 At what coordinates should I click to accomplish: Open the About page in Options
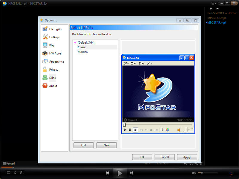[50, 86]
